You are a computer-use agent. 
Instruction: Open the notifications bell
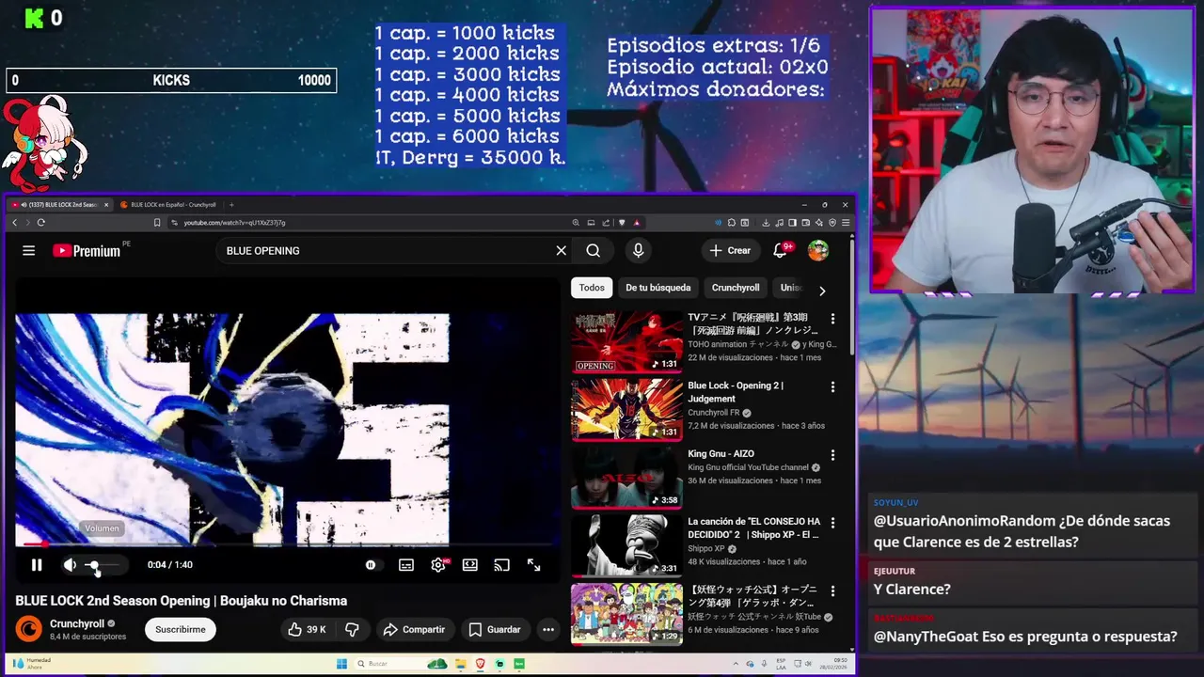781,250
